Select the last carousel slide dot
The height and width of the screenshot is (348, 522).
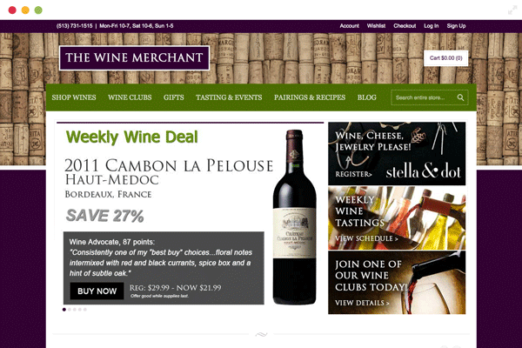tap(85, 310)
